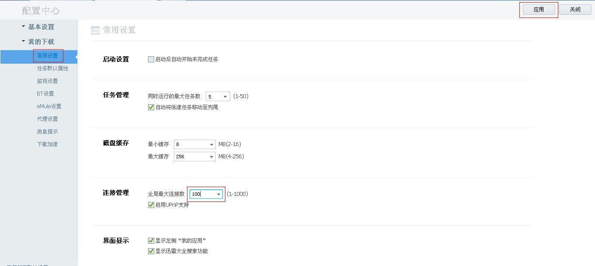
Task: Open 下载加速 settings page
Action: [x=47, y=144]
